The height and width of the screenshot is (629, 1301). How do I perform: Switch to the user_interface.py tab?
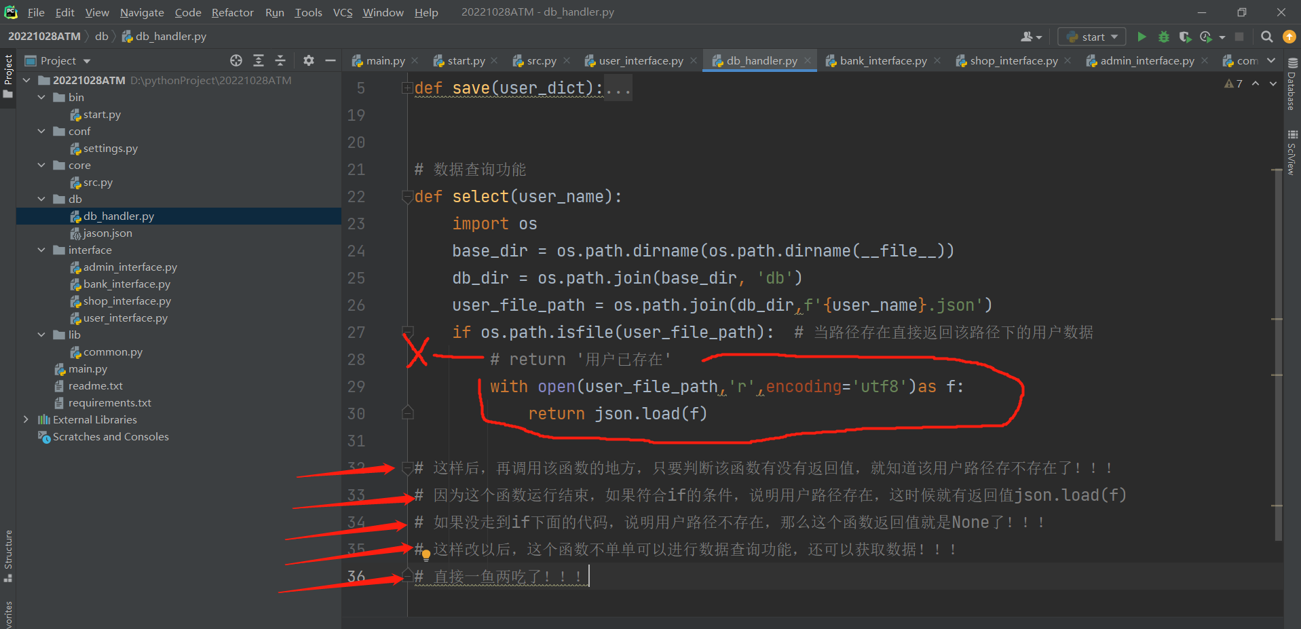(641, 60)
